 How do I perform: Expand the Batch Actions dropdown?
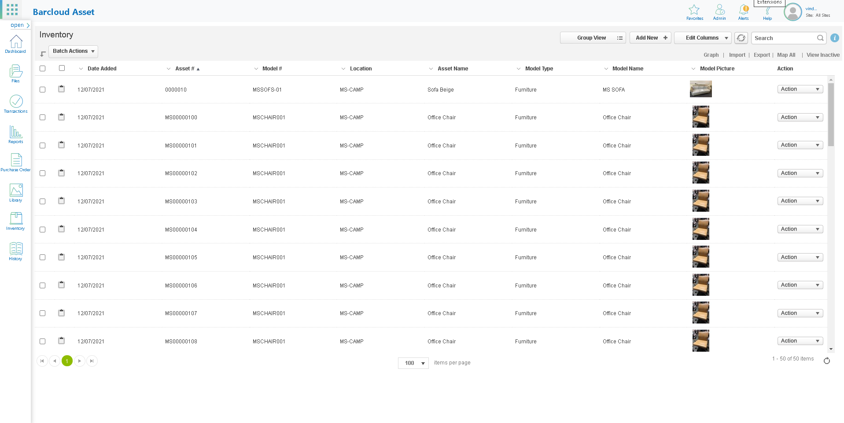(x=73, y=51)
